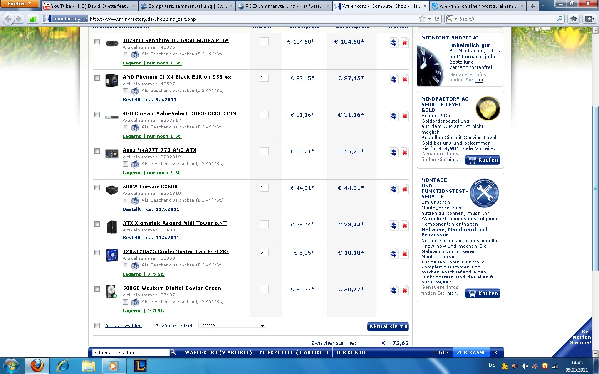Open Internet Explorer from the taskbar
Viewport: 599px width, 374px height.
click(63, 366)
